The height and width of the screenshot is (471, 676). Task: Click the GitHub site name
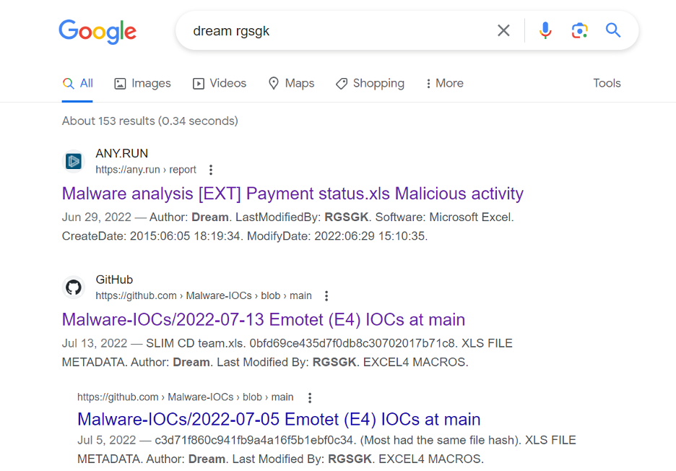tap(114, 280)
